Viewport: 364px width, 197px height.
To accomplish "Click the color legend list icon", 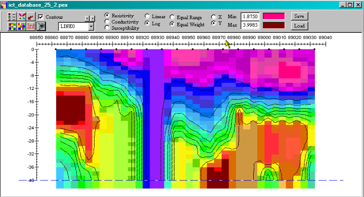I will pyautogui.click(x=12, y=17).
